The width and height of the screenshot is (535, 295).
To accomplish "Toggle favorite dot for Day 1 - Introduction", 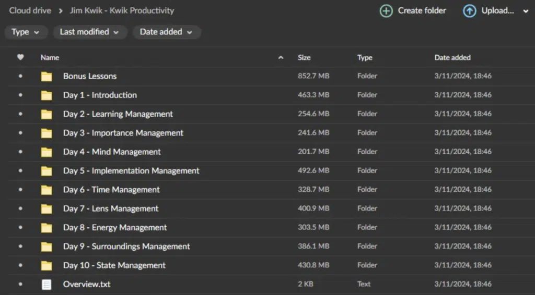I will click(20, 95).
